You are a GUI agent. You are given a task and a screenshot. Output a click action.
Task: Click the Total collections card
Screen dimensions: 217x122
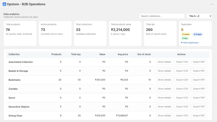[90, 33]
